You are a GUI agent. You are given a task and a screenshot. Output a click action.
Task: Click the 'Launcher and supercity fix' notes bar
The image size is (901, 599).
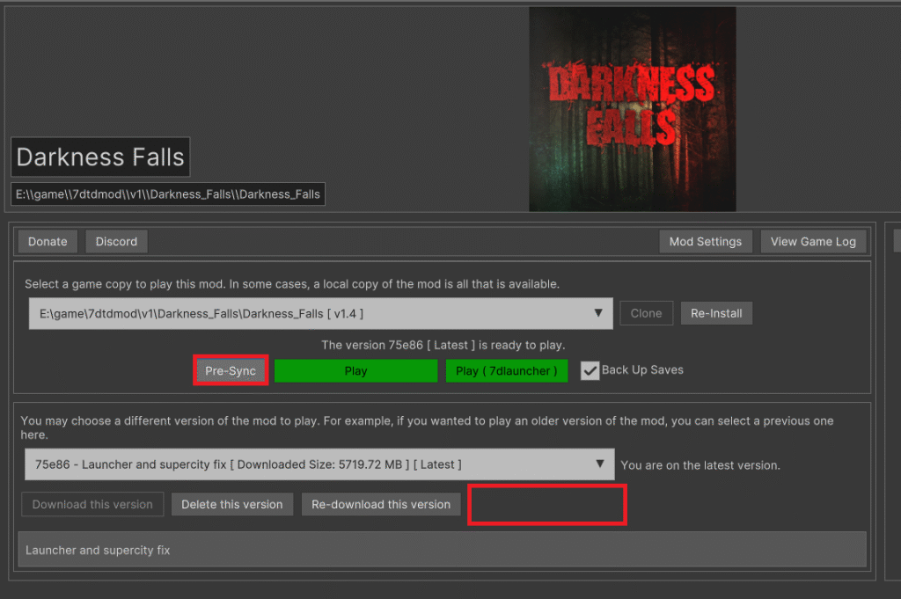[x=442, y=550]
